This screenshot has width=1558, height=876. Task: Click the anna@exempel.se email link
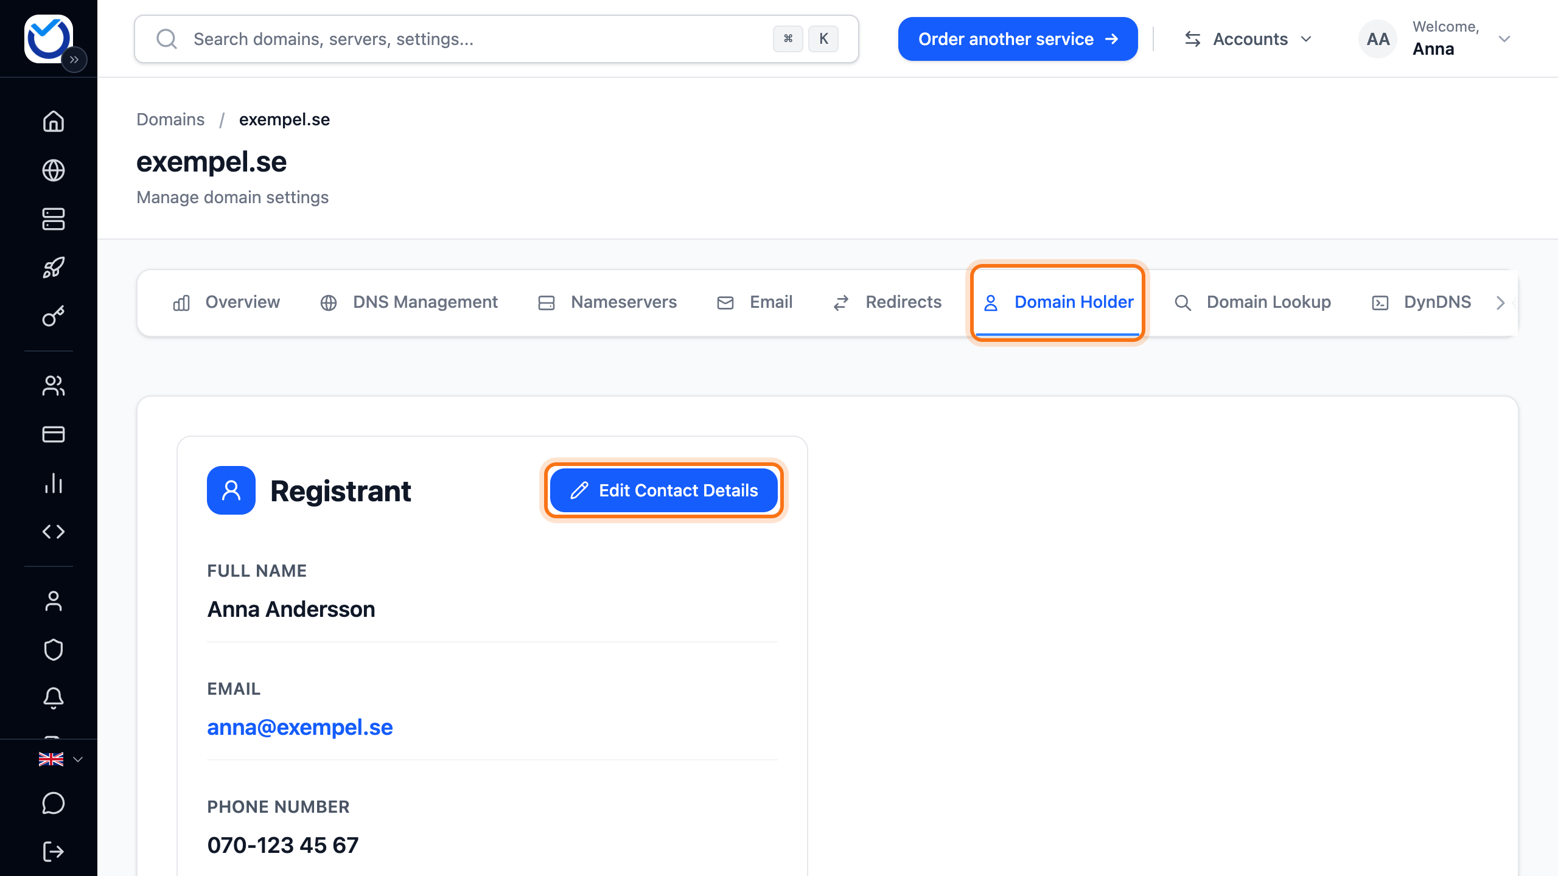click(x=300, y=727)
